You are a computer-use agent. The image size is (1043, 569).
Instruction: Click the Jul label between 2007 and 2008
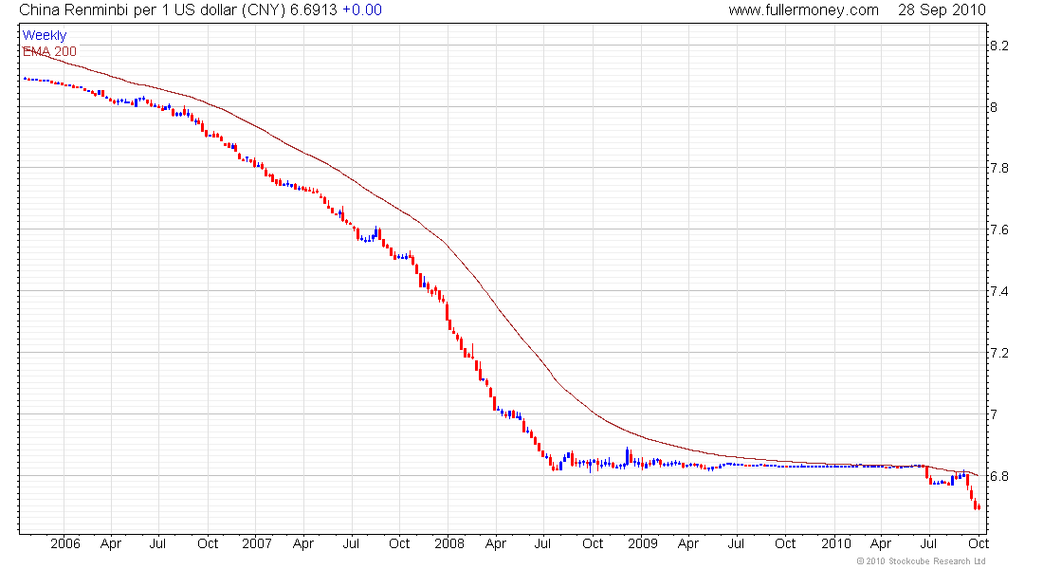(x=351, y=543)
